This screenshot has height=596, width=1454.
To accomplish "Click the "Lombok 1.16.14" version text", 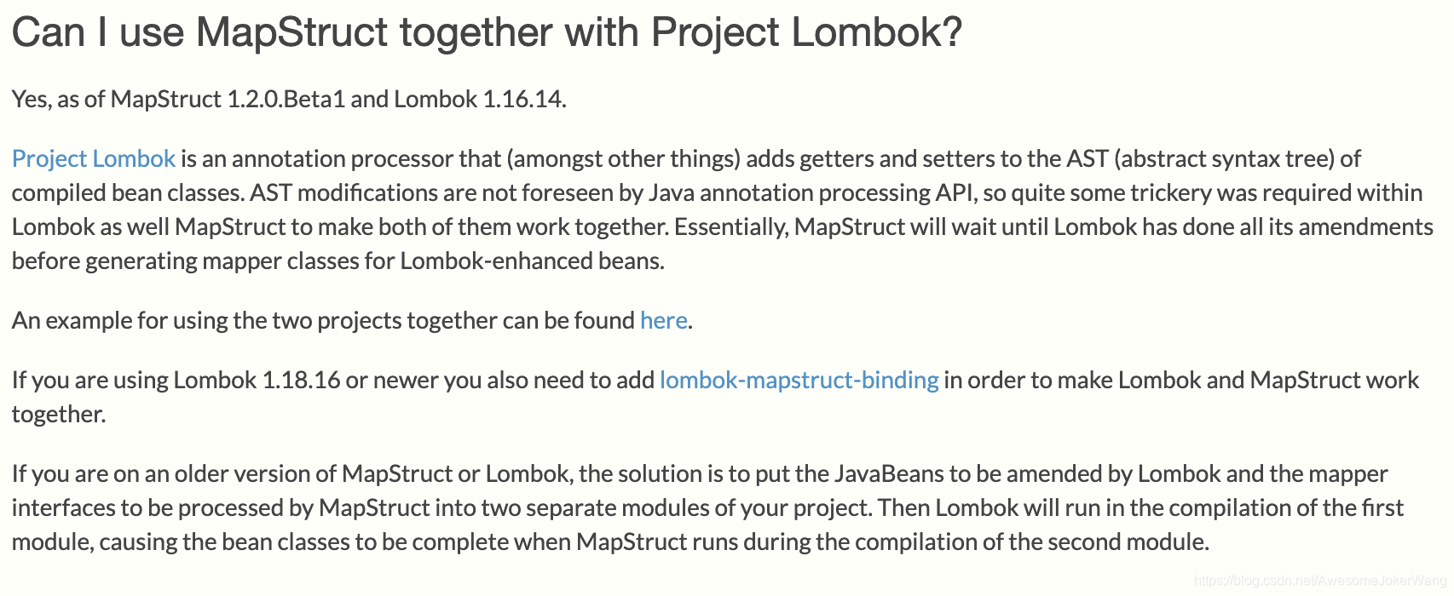I will (x=479, y=99).
